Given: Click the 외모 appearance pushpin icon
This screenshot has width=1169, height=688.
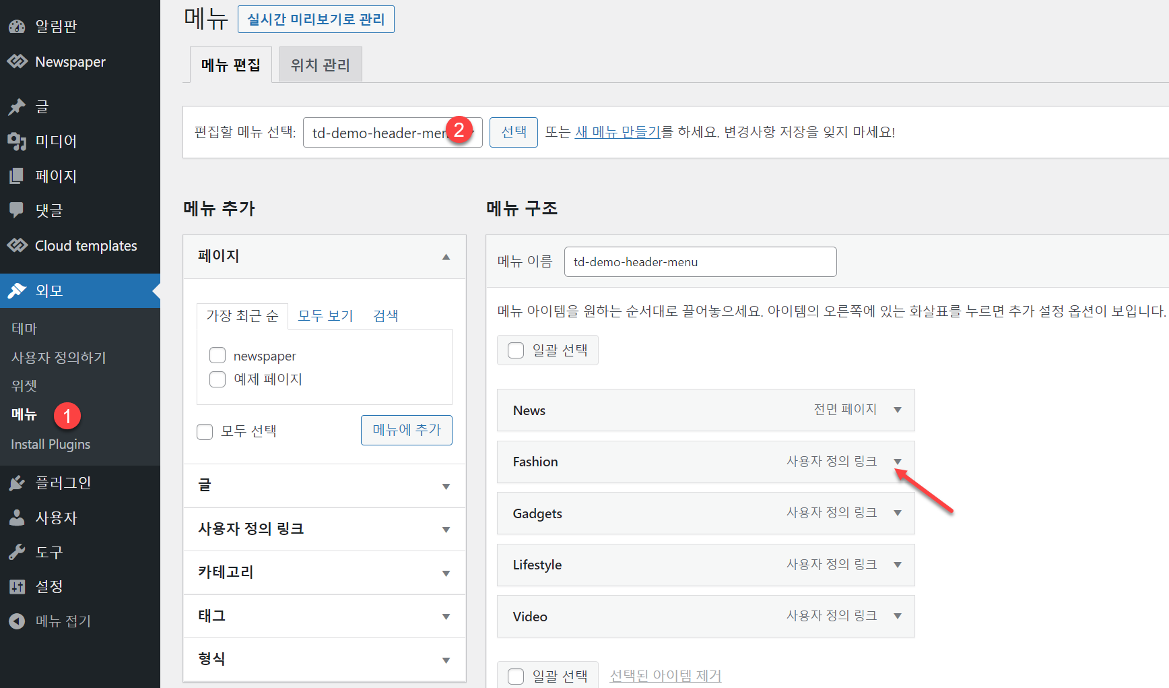Looking at the screenshot, I should click(x=18, y=290).
